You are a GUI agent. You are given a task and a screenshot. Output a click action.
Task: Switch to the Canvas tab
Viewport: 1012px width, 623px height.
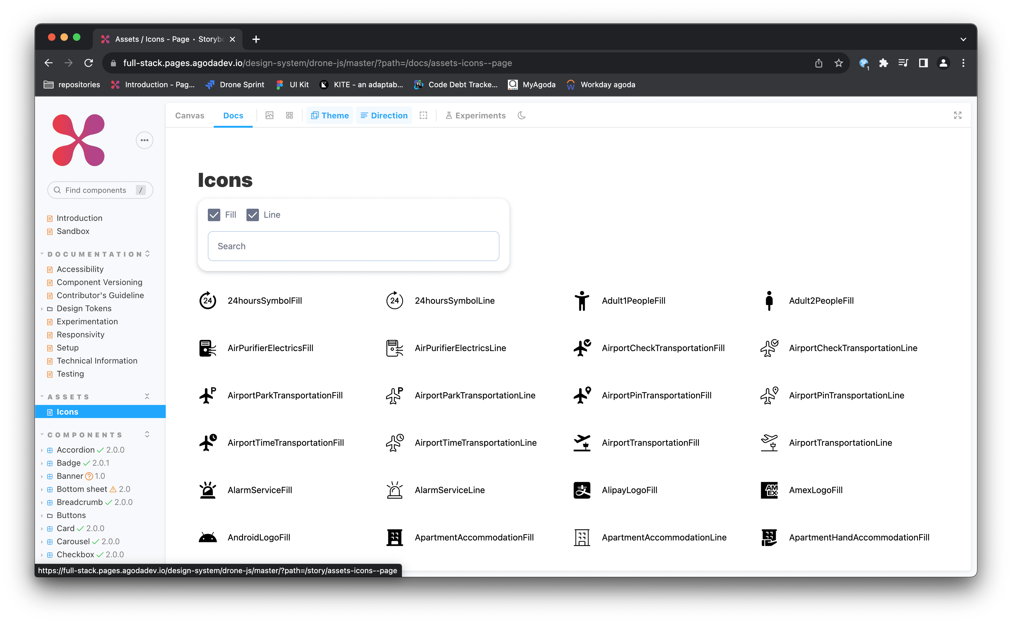(x=189, y=115)
